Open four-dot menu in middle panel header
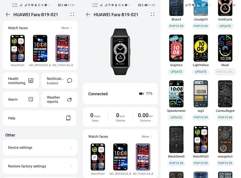The height and width of the screenshot is (178, 241). pyautogui.click(x=153, y=15)
